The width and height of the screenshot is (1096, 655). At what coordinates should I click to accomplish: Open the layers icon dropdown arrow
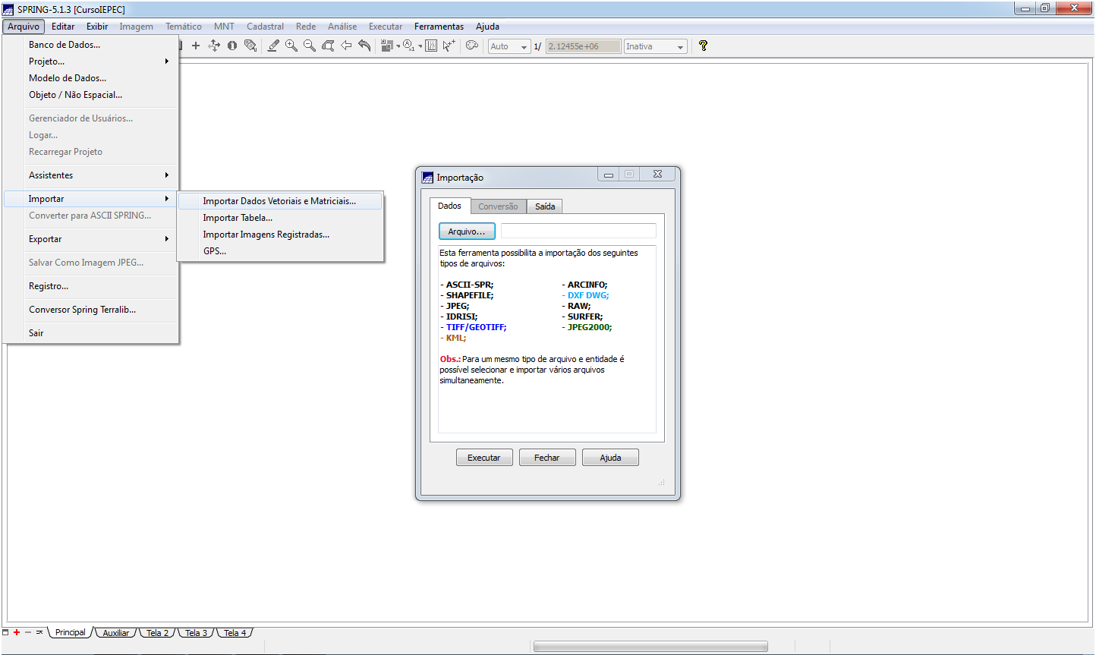[398, 46]
